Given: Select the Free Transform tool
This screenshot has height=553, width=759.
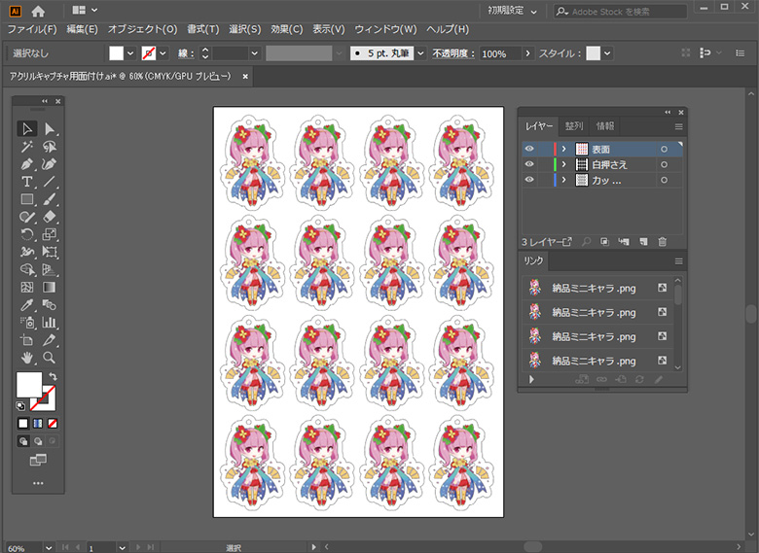Looking at the screenshot, I should pos(49,252).
